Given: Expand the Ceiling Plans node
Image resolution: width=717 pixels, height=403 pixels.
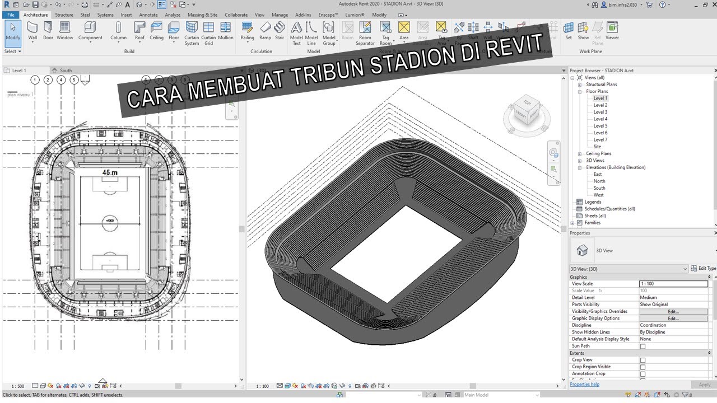Looking at the screenshot, I should tap(580, 154).
